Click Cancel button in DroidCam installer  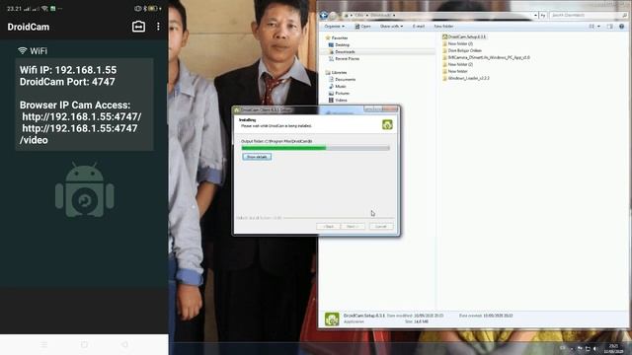point(381,226)
